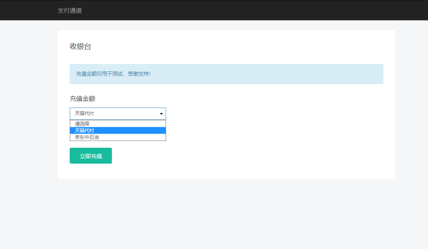The width and height of the screenshot is (428, 249).
Task: Click the 充值金额 field label
Action: pos(83,99)
